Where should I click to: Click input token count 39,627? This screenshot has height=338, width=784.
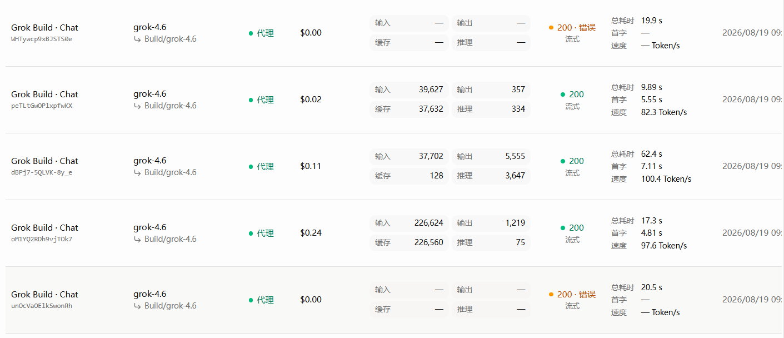431,90
